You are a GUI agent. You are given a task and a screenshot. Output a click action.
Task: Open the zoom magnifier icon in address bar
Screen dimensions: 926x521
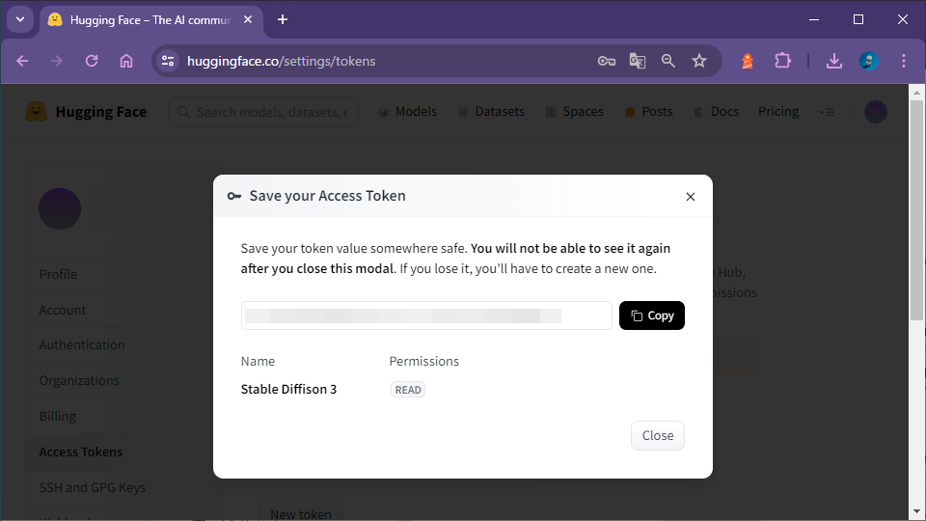click(668, 61)
